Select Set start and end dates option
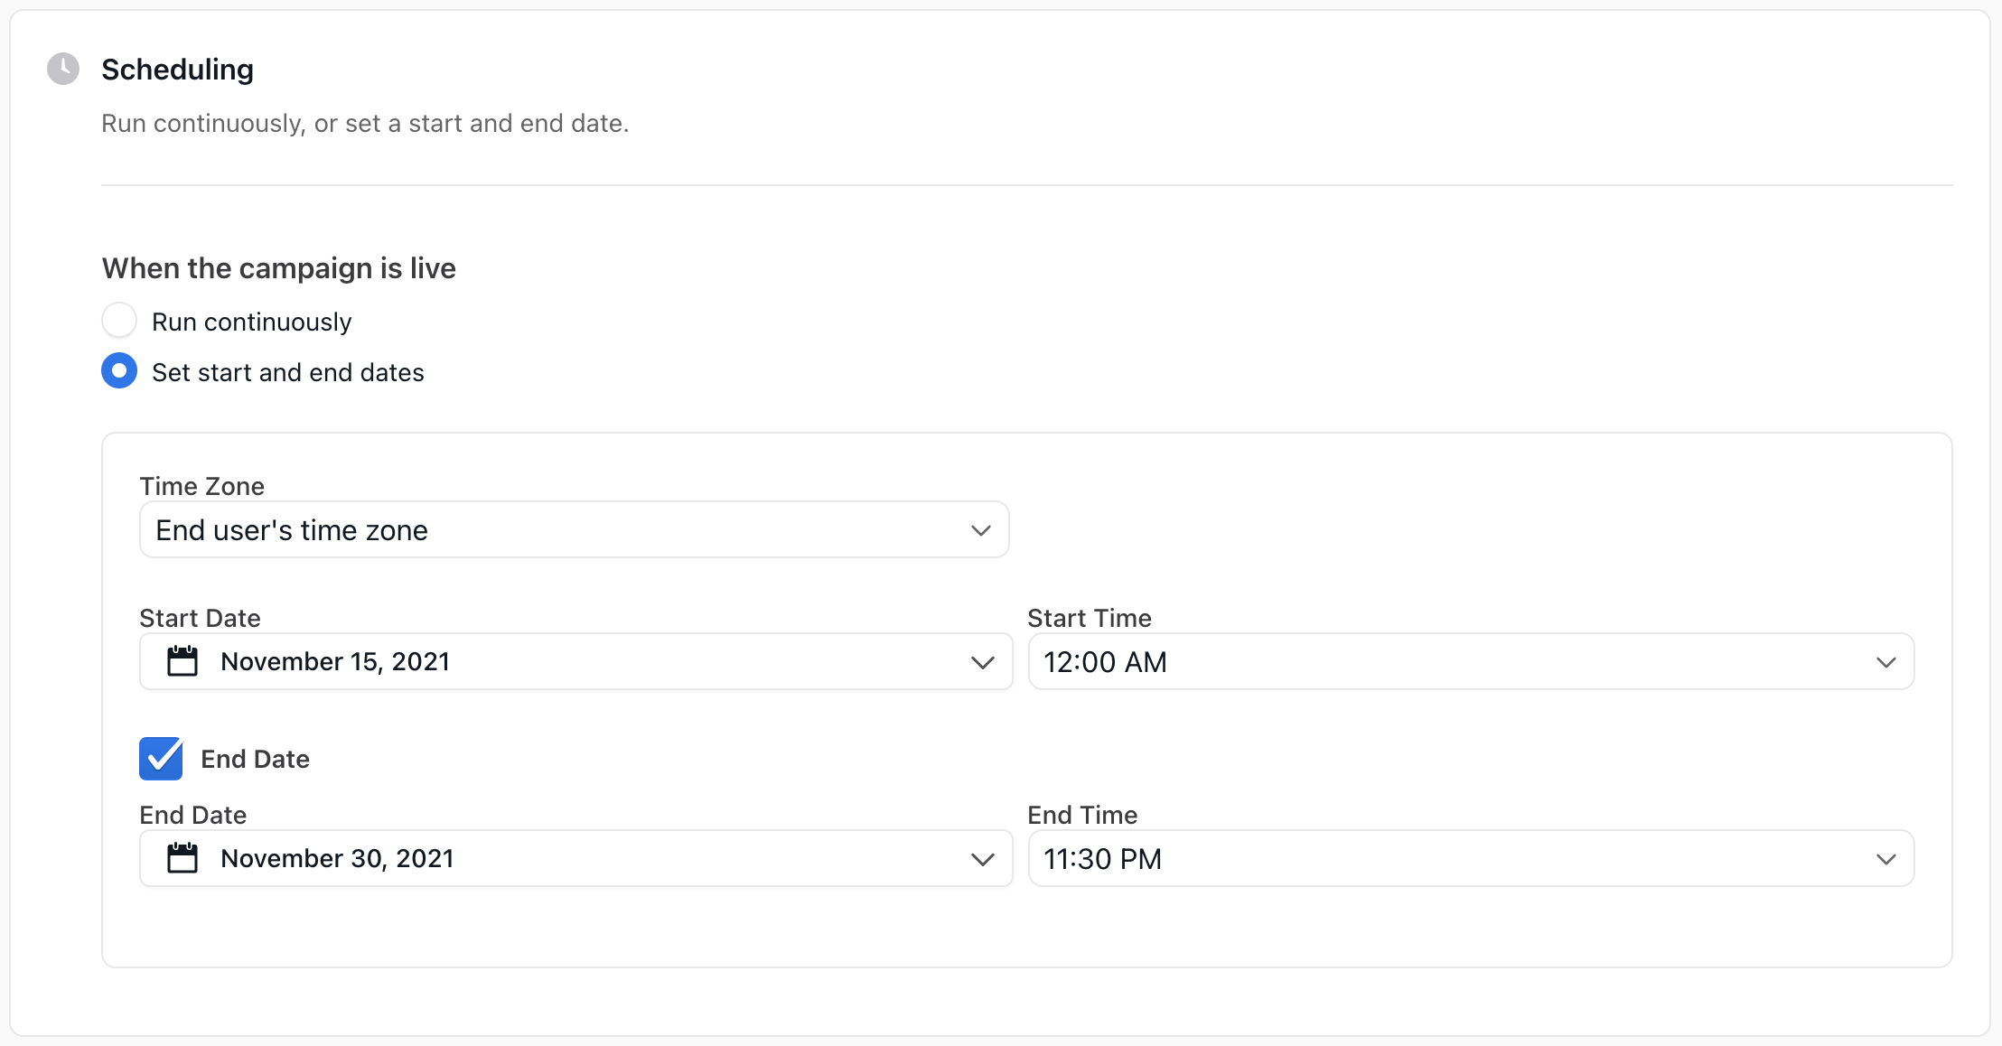 coord(119,371)
